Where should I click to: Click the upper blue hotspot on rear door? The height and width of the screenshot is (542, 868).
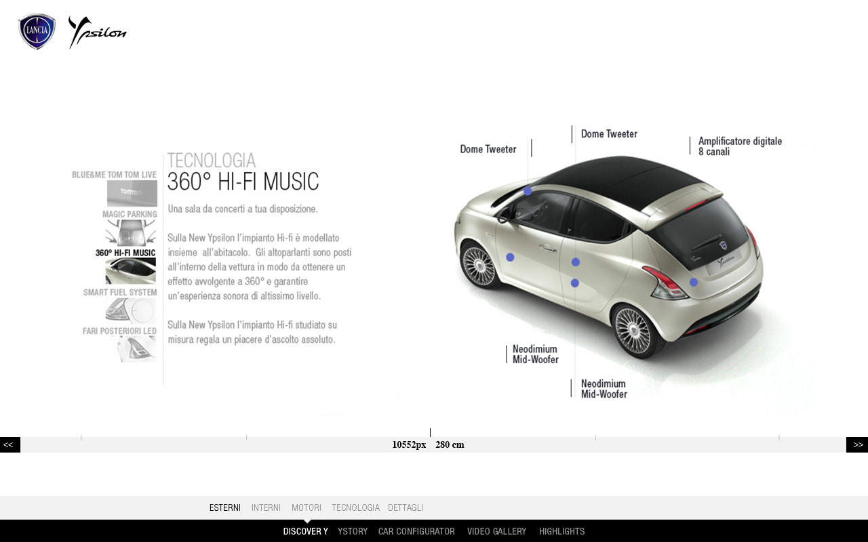tap(575, 262)
